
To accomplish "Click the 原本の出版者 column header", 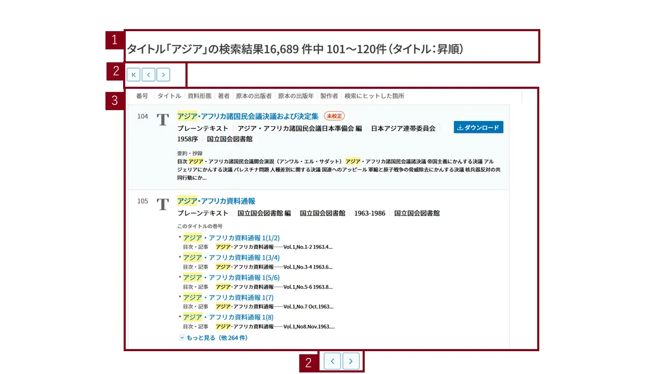I will click(x=254, y=96).
